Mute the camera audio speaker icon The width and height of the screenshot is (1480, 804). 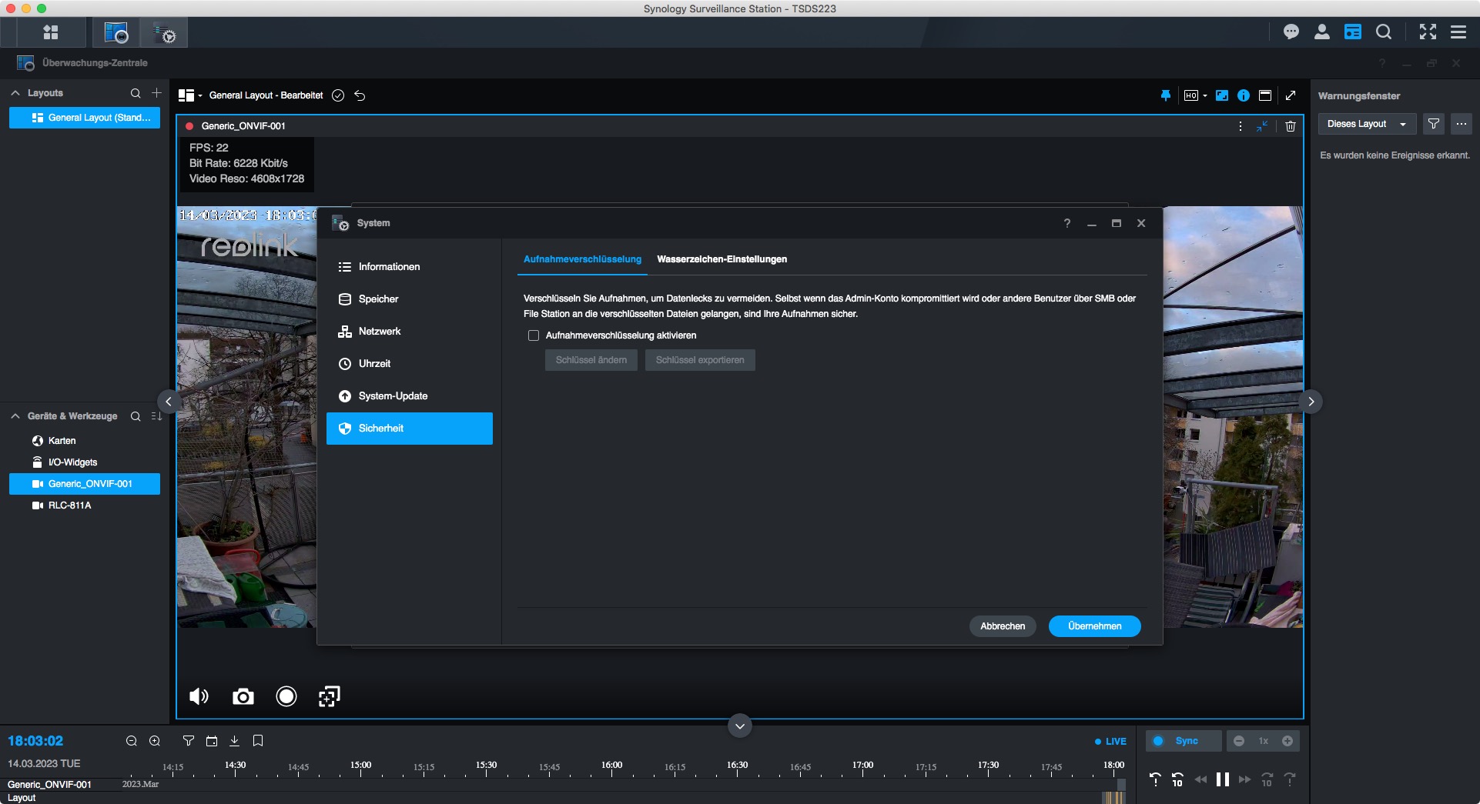(x=199, y=697)
